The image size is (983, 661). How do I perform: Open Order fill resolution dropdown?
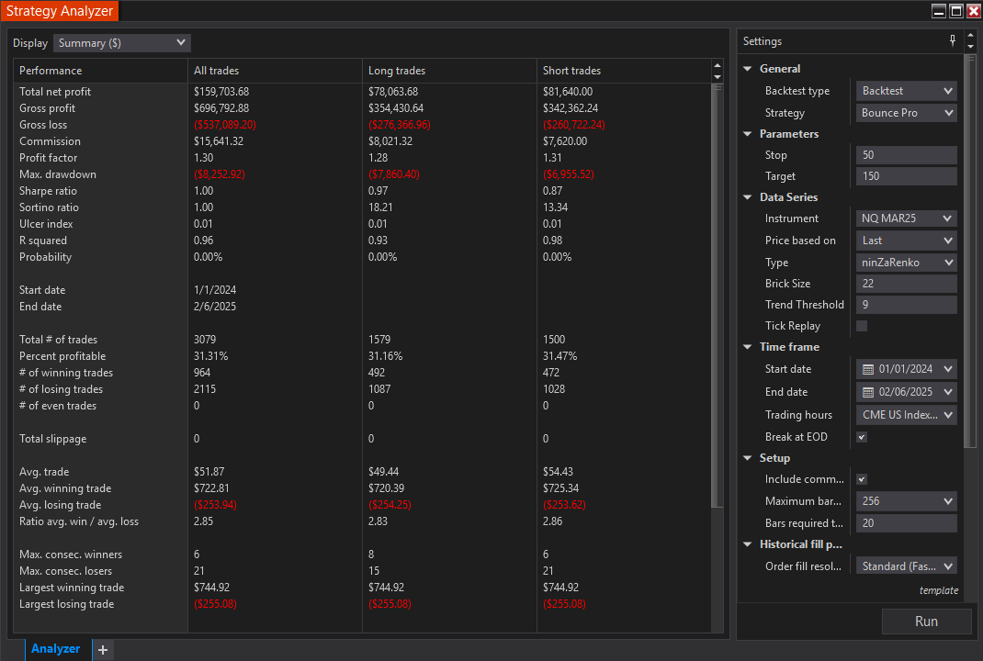906,566
